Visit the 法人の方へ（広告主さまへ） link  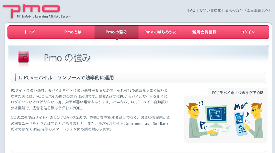tap(248, 10)
